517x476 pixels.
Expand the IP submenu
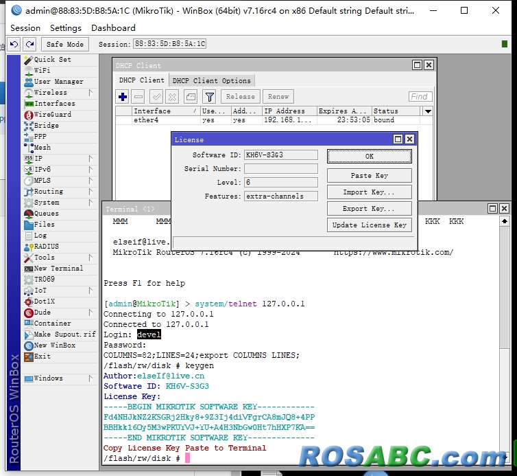(x=91, y=158)
